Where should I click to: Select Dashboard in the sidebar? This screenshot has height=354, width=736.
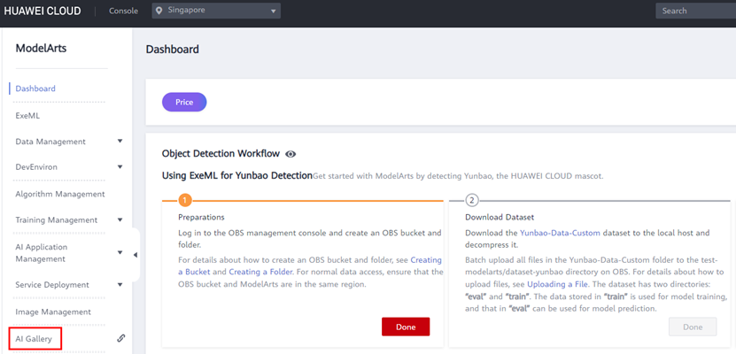35,88
